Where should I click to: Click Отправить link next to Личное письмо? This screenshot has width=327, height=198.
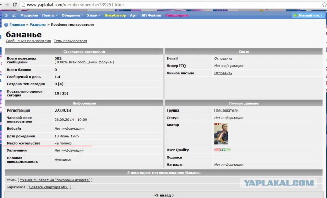point(223,73)
